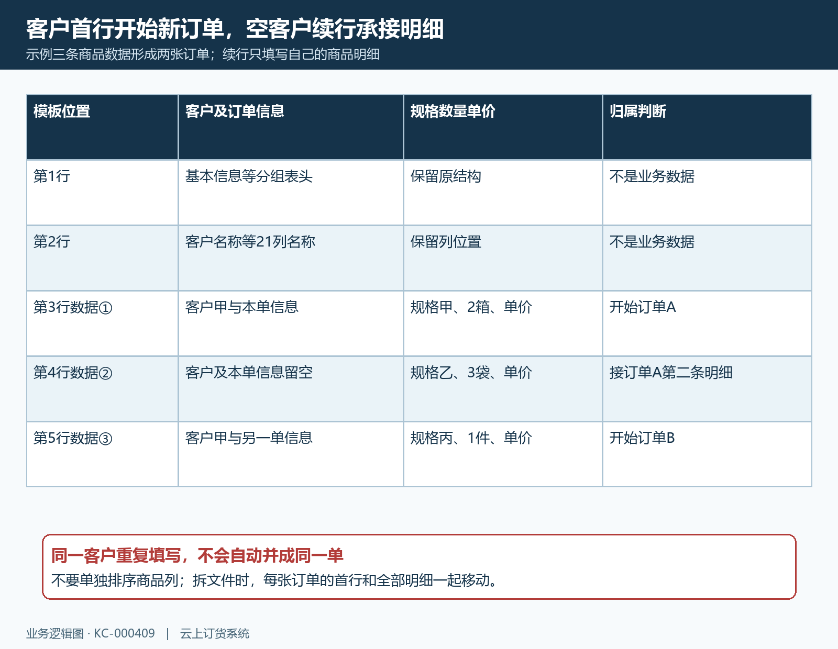Click 不是业务数据 in the 第2行 row
Viewport: 838px width, 649px height.
tap(707, 258)
